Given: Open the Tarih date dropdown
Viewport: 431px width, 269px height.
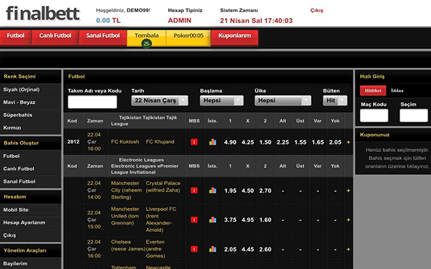Looking at the screenshot, I should [x=155, y=100].
